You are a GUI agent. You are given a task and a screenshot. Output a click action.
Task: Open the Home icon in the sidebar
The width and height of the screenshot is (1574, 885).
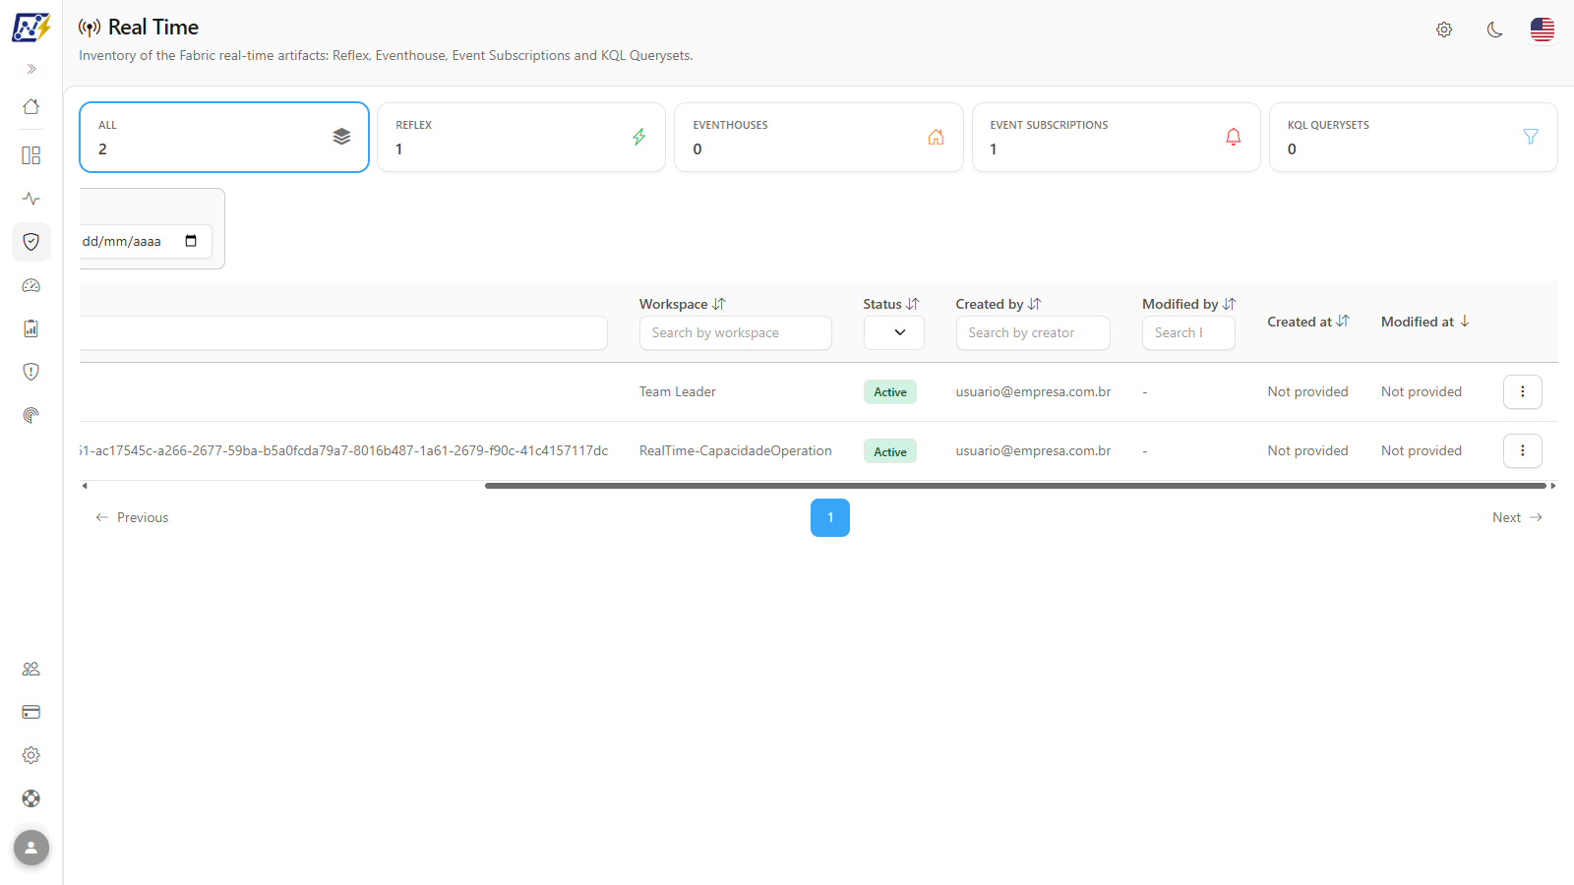pos(31,106)
